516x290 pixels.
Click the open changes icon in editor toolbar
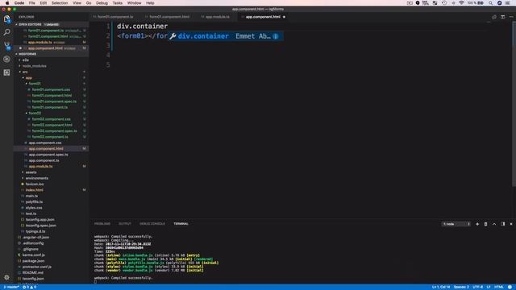click(494, 17)
